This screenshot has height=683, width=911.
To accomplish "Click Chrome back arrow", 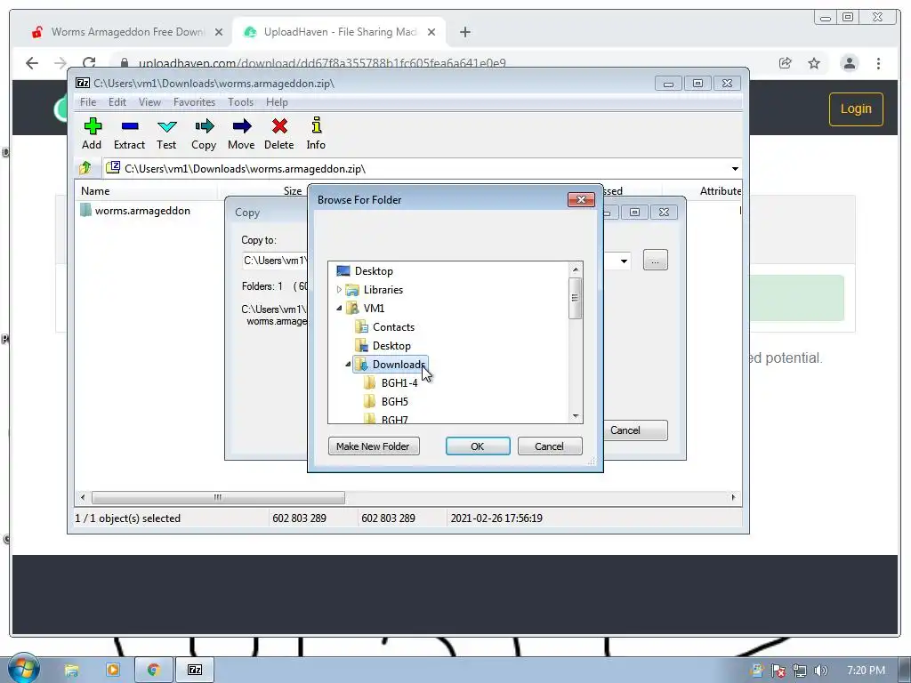I will (32, 63).
